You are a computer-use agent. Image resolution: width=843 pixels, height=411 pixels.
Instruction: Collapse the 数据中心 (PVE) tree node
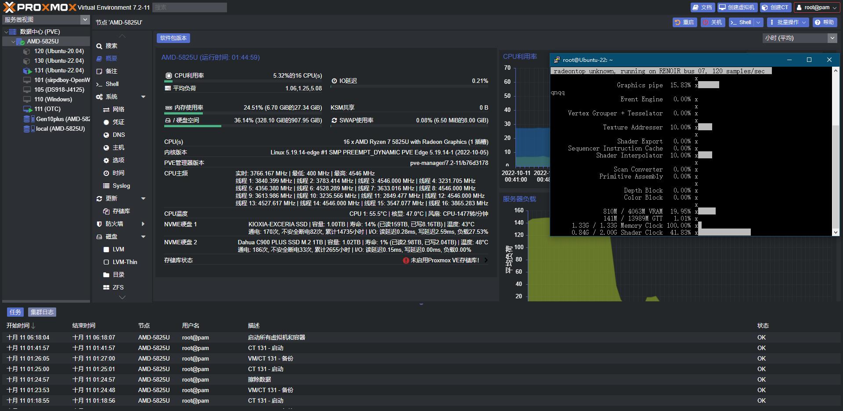click(x=6, y=32)
